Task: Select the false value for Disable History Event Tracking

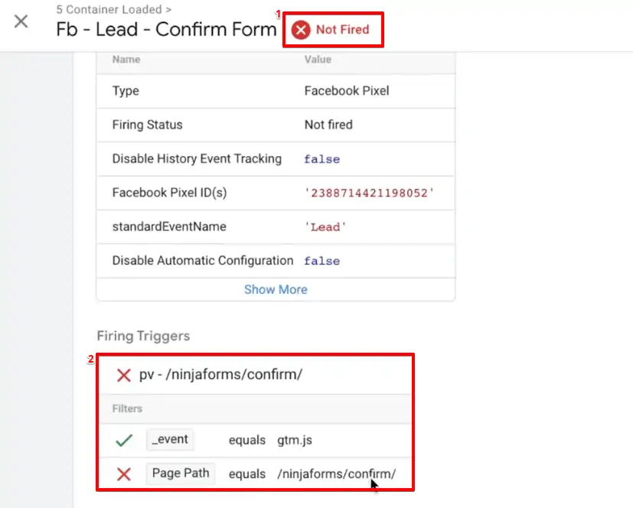Action: pyautogui.click(x=321, y=158)
